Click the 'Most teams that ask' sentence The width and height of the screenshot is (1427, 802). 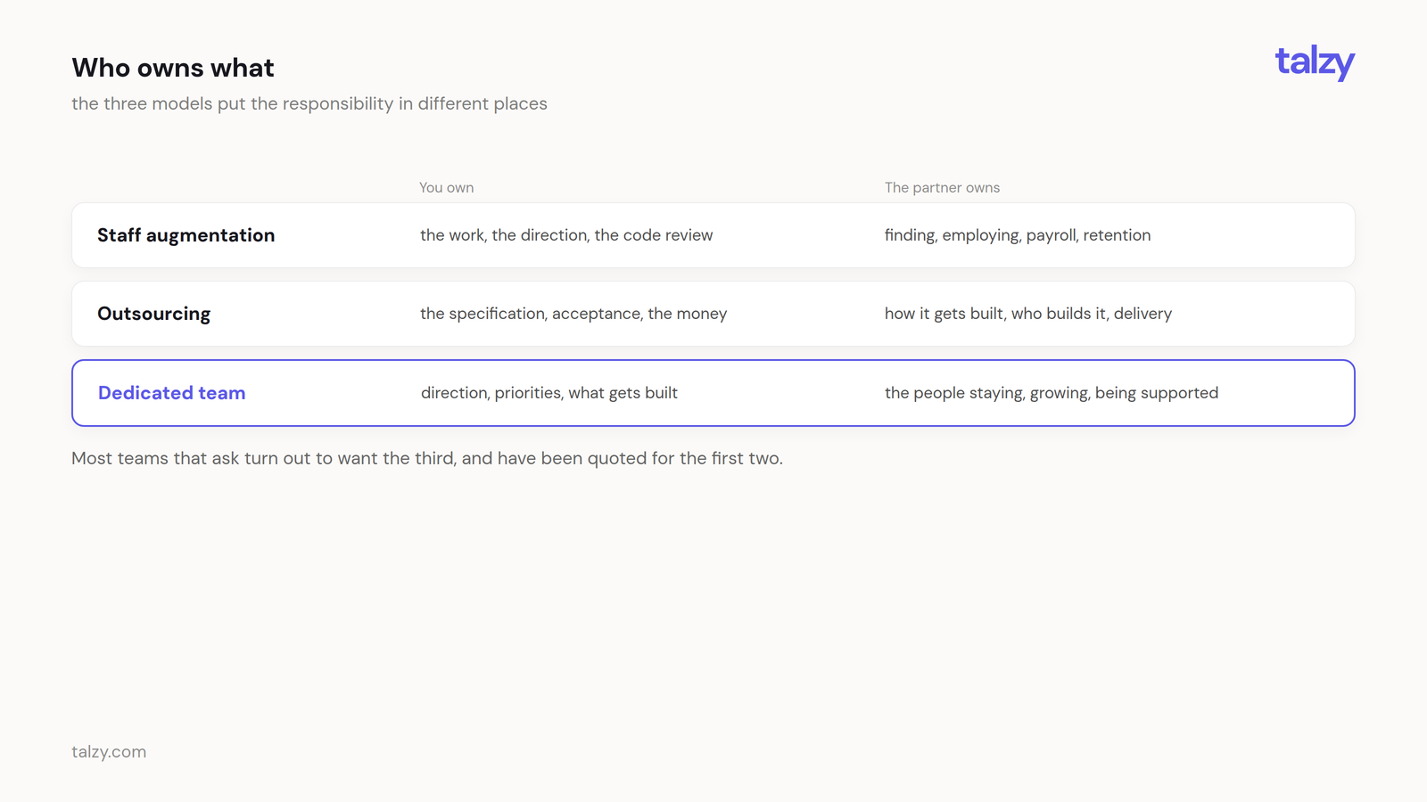pyautogui.click(x=427, y=458)
